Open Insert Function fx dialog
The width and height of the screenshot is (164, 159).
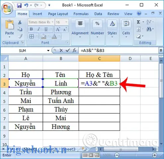click(x=74, y=50)
